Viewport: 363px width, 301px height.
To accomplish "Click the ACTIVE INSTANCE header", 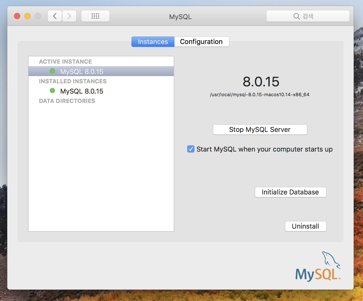I will (65, 62).
